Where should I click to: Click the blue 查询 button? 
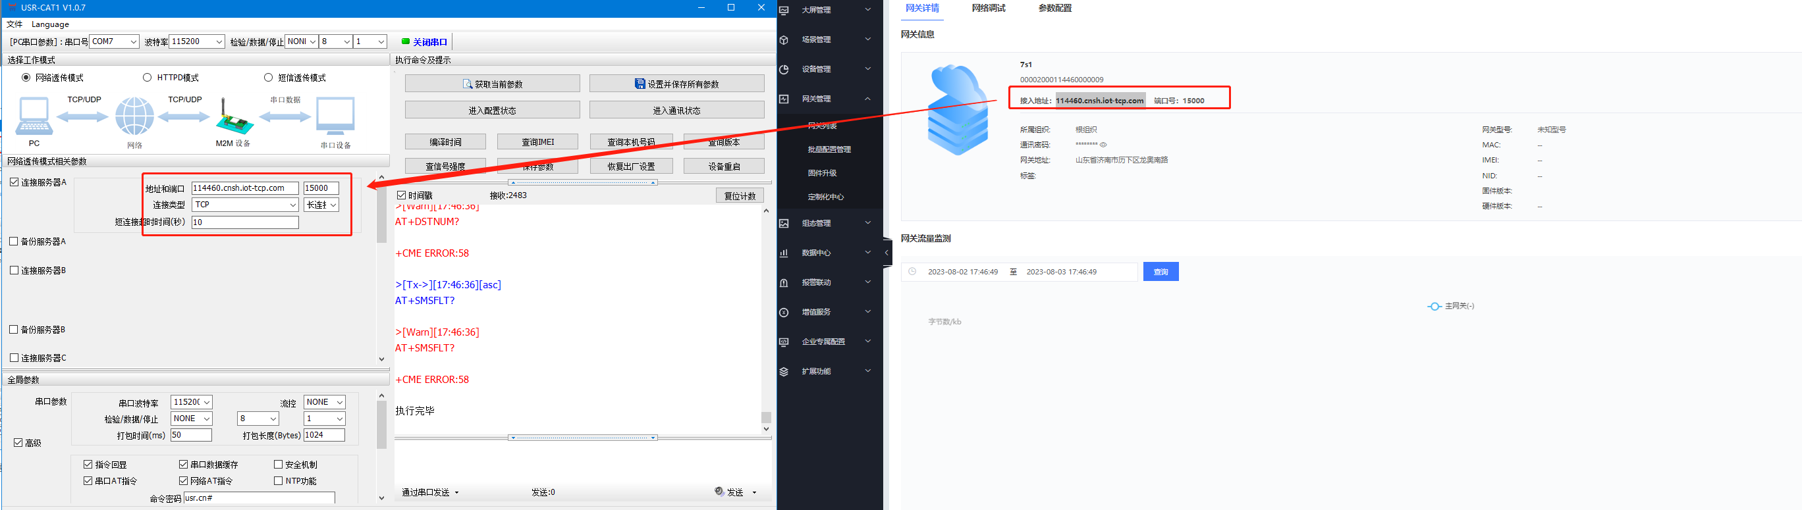pos(1160,272)
